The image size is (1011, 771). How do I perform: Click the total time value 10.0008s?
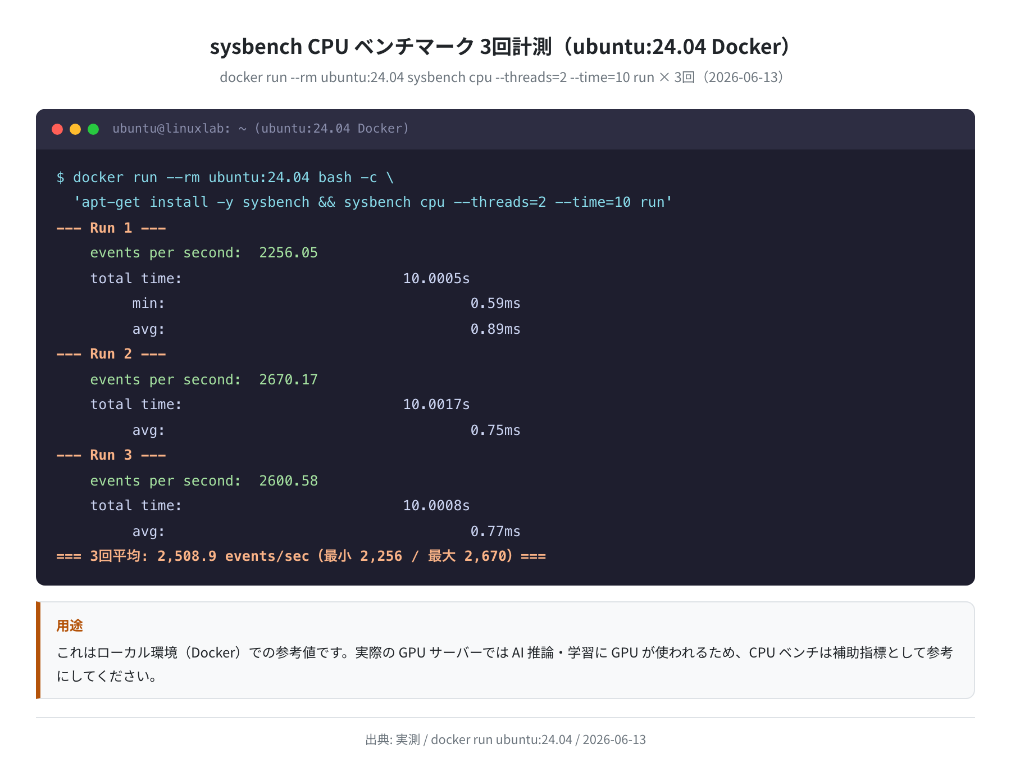[x=436, y=506]
